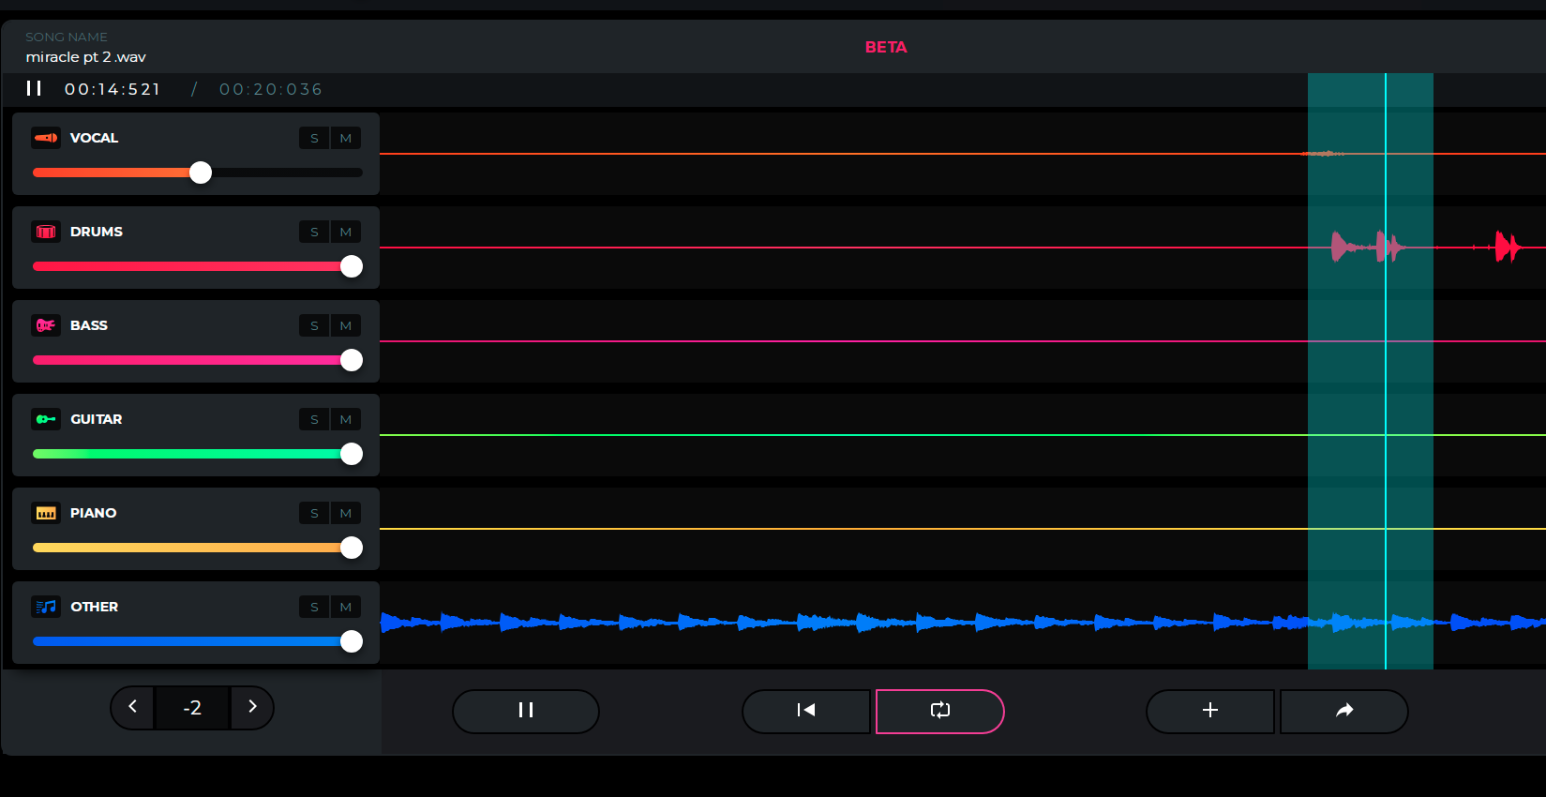Click the GUITAR track label
This screenshot has width=1546, height=797.
(x=97, y=419)
